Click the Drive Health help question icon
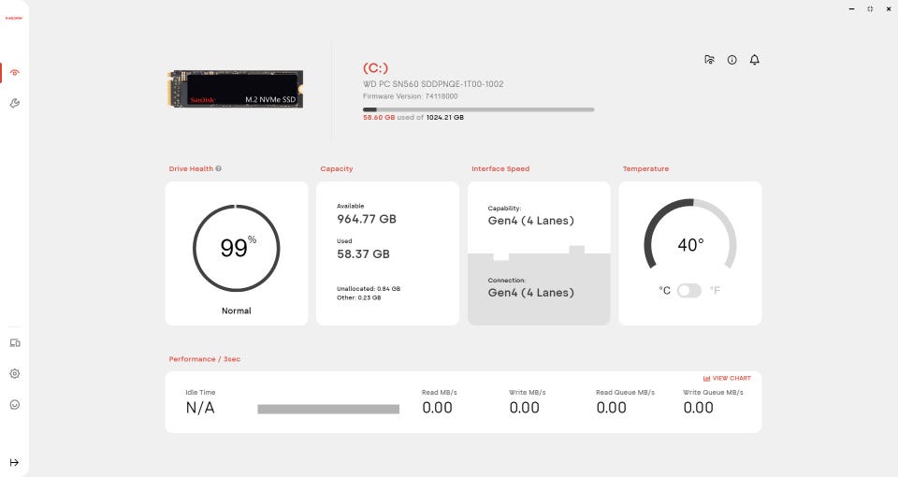This screenshot has height=477, width=898. point(219,168)
